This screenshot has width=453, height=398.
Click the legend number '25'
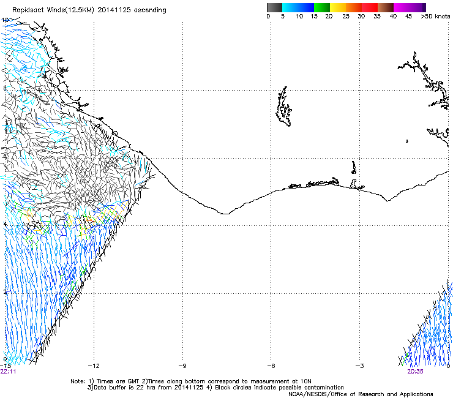(x=346, y=17)
